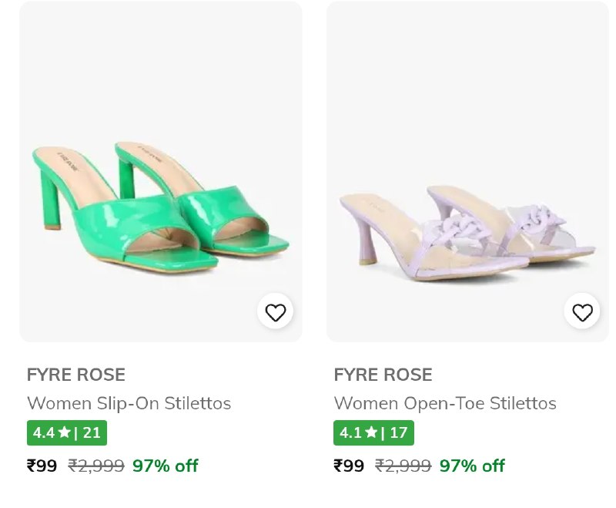The height and width of the screenshot is (508, 616).
Task: Click the 17 review count in the green badge
Action: tap(398, 433)
